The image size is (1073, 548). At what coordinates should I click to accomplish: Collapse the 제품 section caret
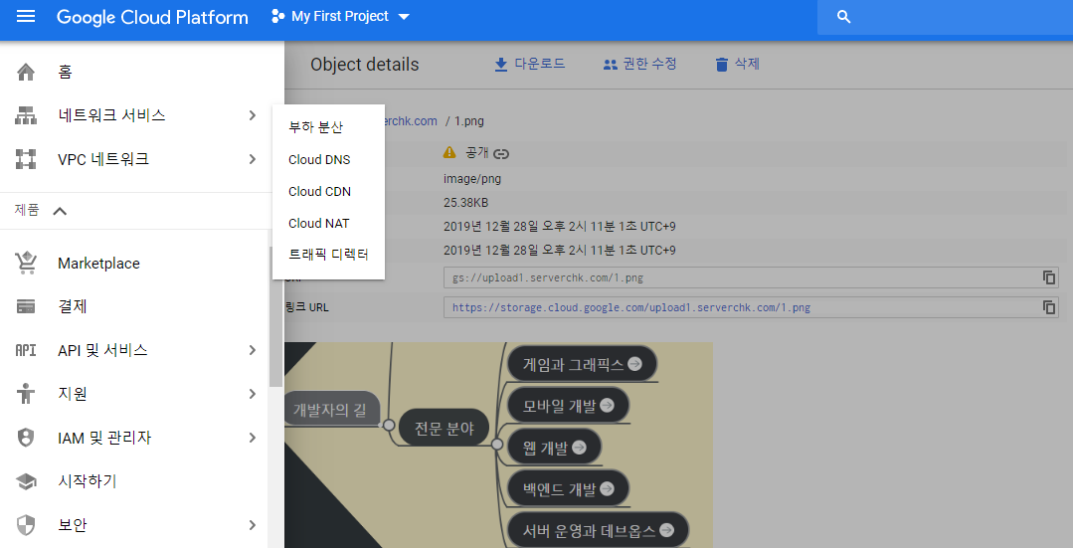[x=60, y=211]
